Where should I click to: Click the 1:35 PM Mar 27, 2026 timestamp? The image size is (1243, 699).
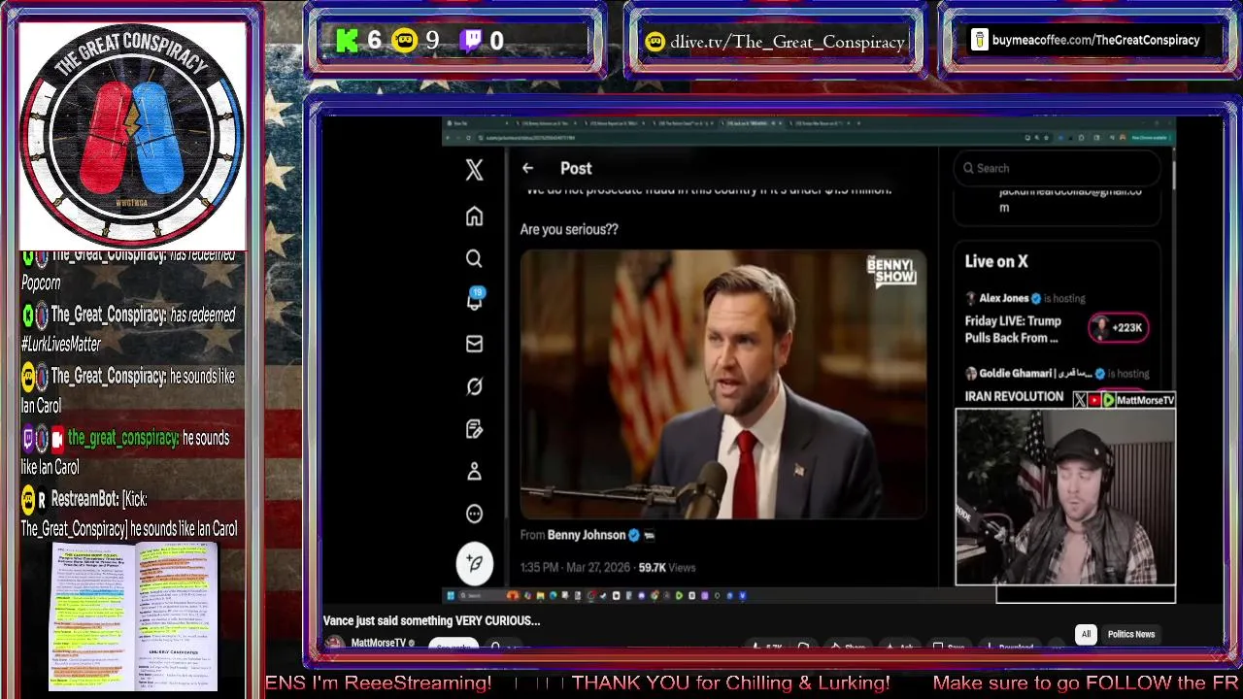(574, 567)
